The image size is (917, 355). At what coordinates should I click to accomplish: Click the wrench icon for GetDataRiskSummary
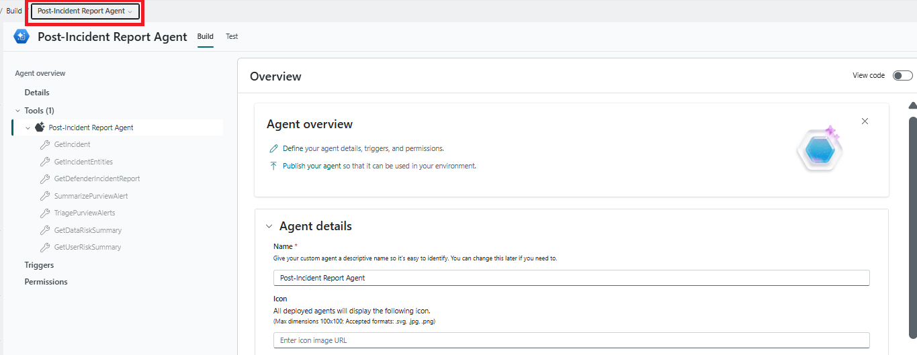[45, 230]
